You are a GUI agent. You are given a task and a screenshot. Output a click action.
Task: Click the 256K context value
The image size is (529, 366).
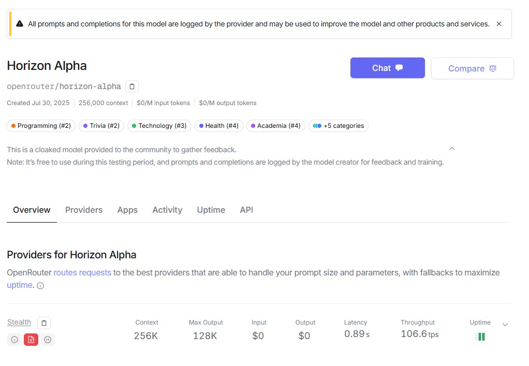pos(146,336)
